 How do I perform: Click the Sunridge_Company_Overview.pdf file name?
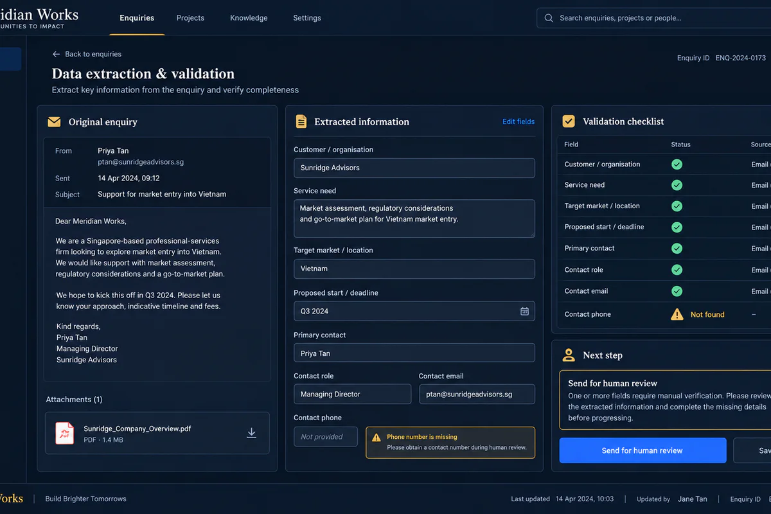137,429
